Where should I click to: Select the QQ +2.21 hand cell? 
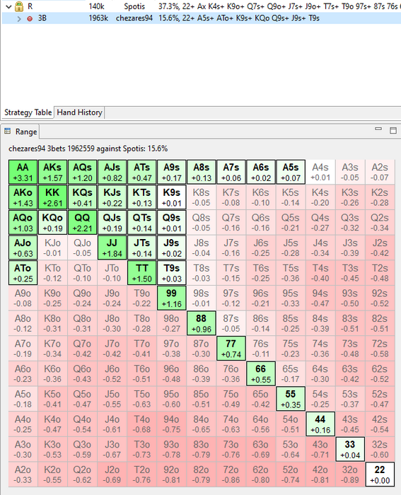click(82, 223)
